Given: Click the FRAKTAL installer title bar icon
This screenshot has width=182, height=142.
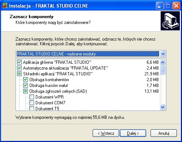Looking at the screenshot, I should click(x=5, y=5).
